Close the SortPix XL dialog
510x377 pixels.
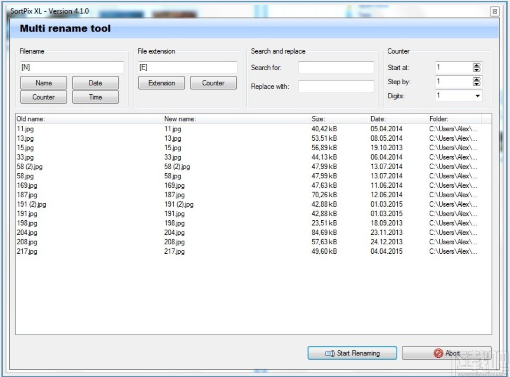pos(494,11)
